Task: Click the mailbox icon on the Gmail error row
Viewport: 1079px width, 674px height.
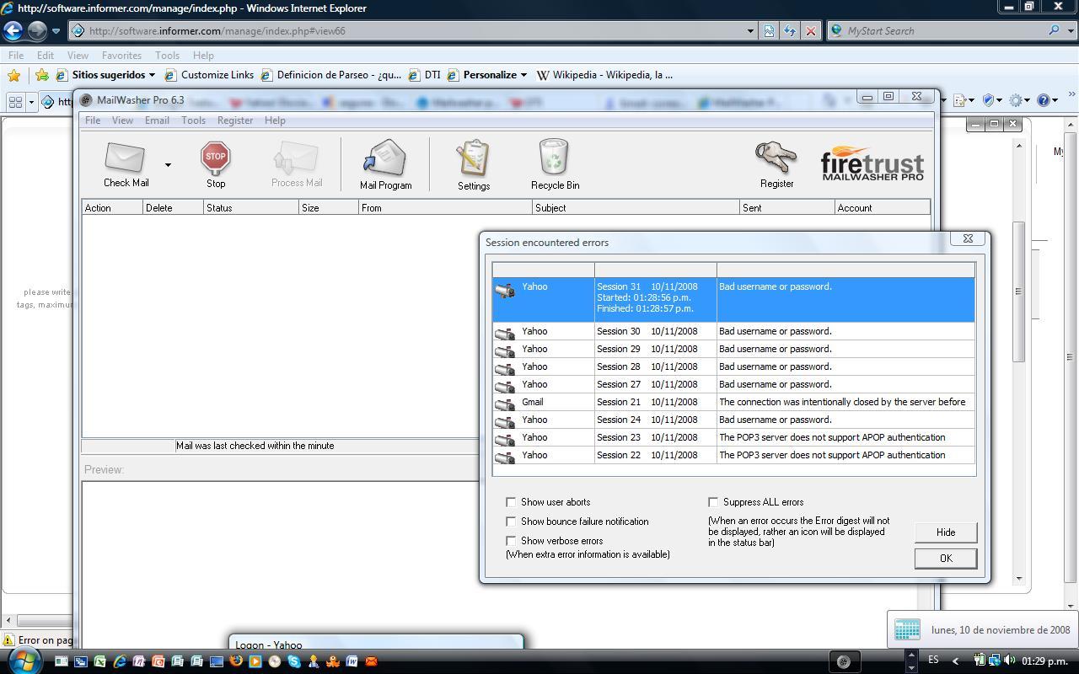Action: [505, 404]
